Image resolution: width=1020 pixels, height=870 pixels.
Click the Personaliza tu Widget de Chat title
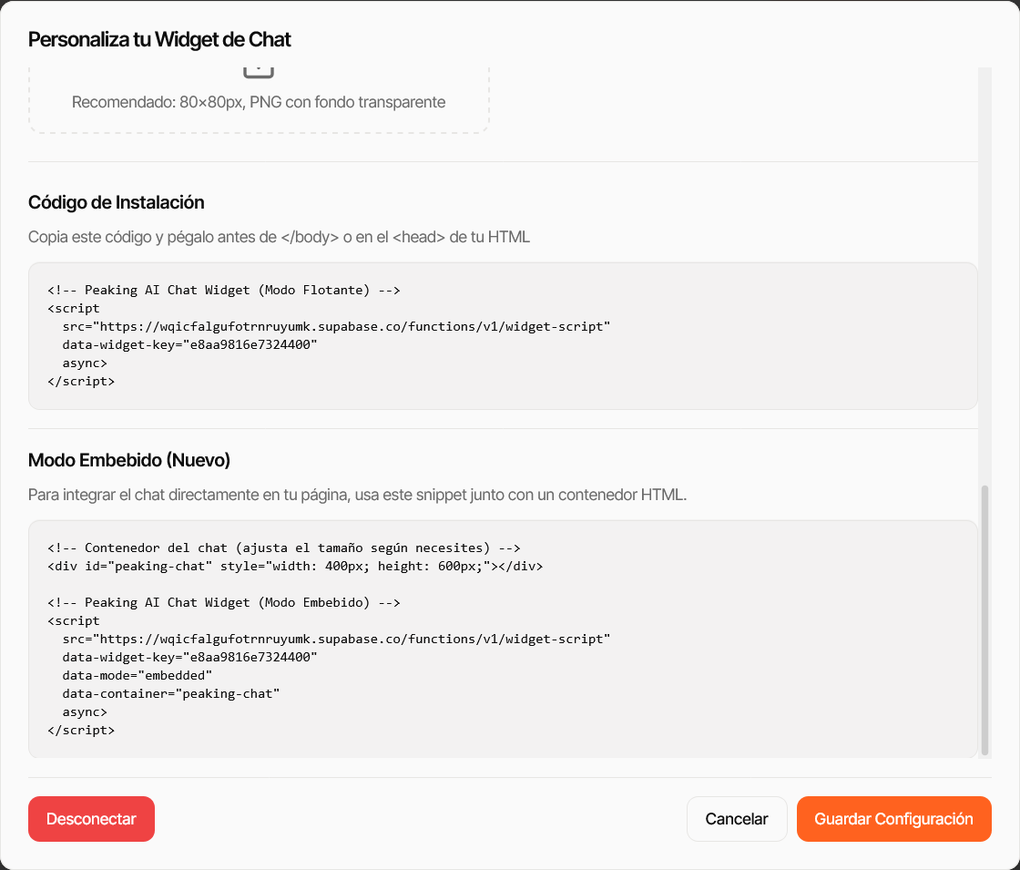pos(159,40)
